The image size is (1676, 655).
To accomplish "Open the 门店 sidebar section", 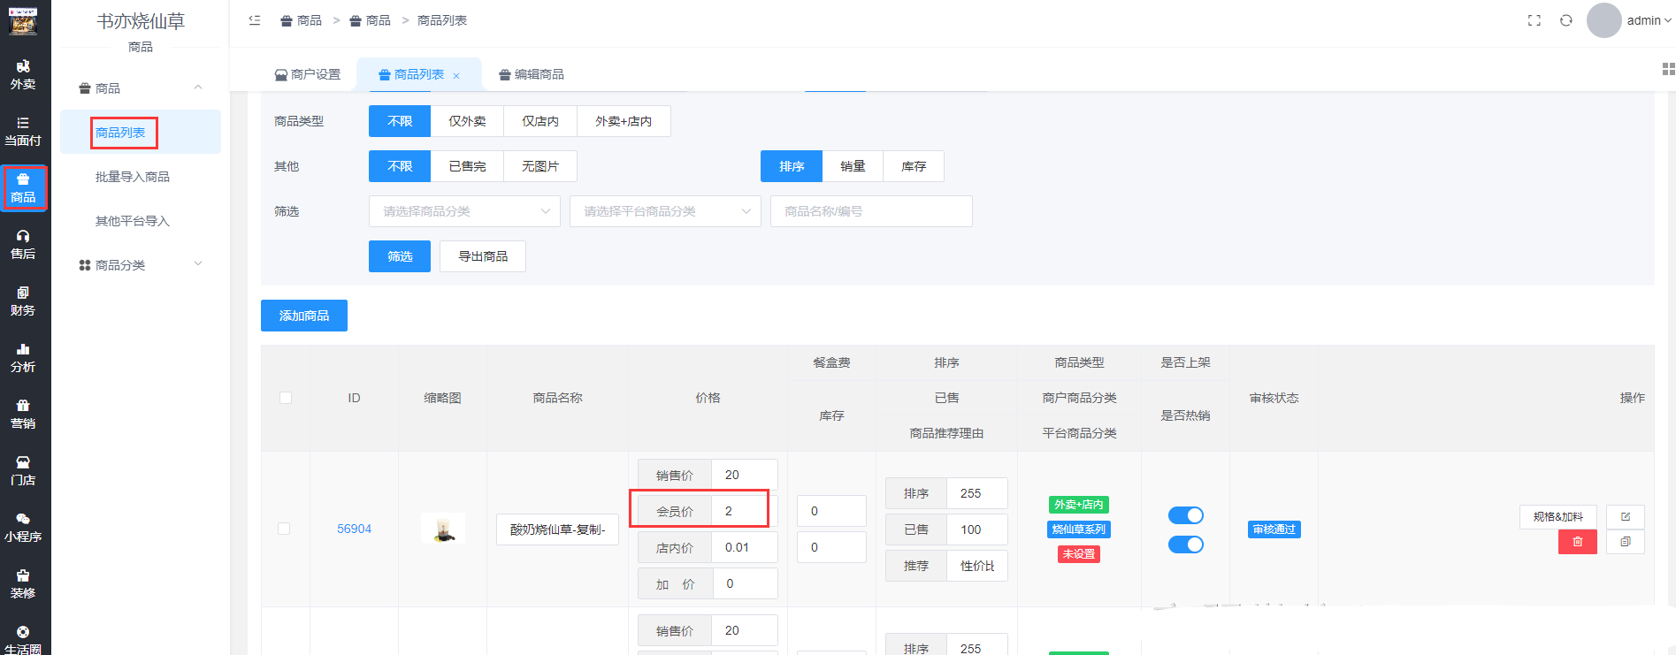I will tap(23, 471).
